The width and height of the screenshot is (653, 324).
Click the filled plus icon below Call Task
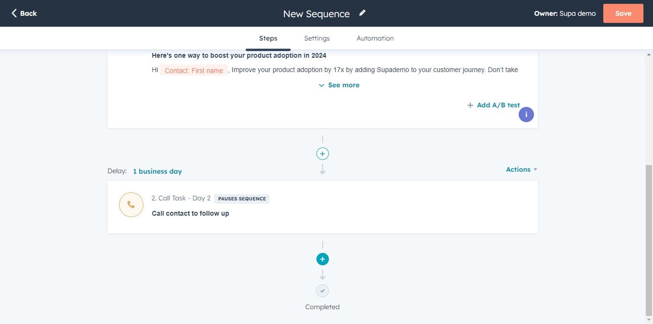pyautogui.click(x=323, y=259)
